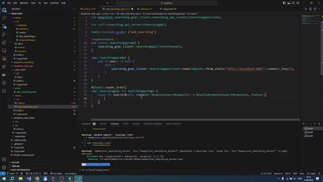
Task: Click Live Share in status bar
Action: tap(56, 173)
